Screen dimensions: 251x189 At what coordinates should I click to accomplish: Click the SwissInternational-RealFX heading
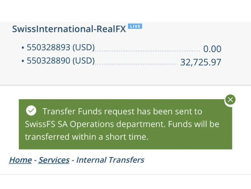(69, 29)
